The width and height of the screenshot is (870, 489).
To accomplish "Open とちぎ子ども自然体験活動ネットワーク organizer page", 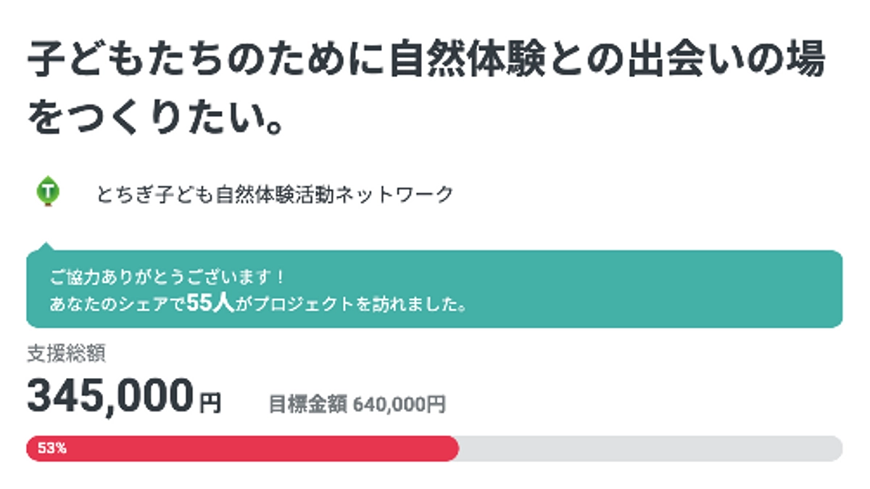I will (x=275, y=192).
